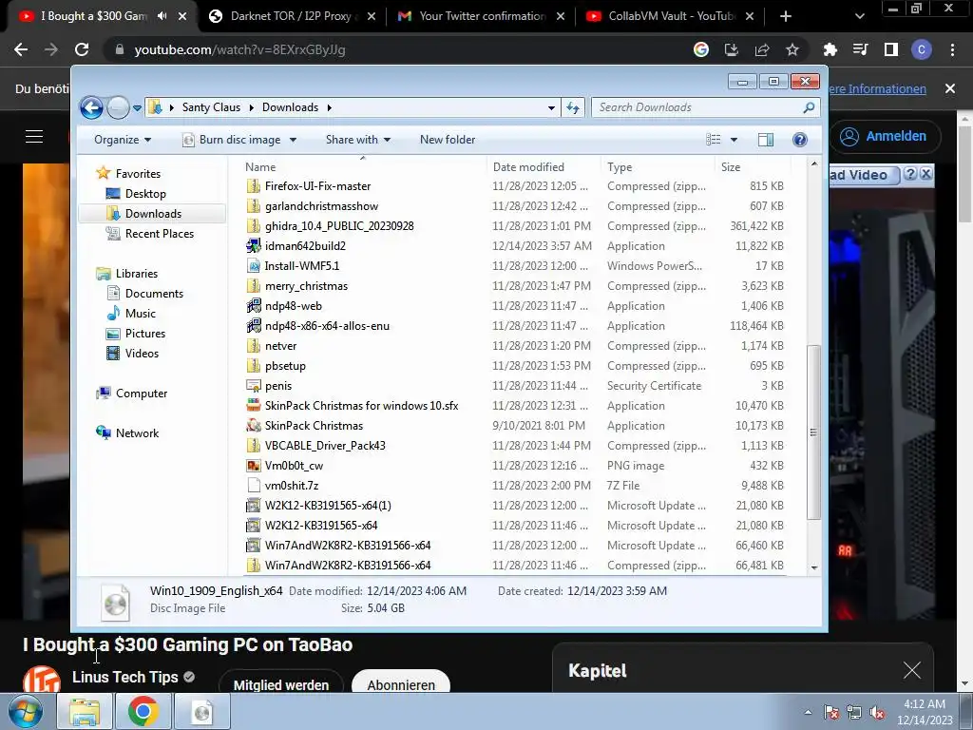Open YouTube hamburger guide menu
Viewport: 973px width, 730px height.
[34, 137]
